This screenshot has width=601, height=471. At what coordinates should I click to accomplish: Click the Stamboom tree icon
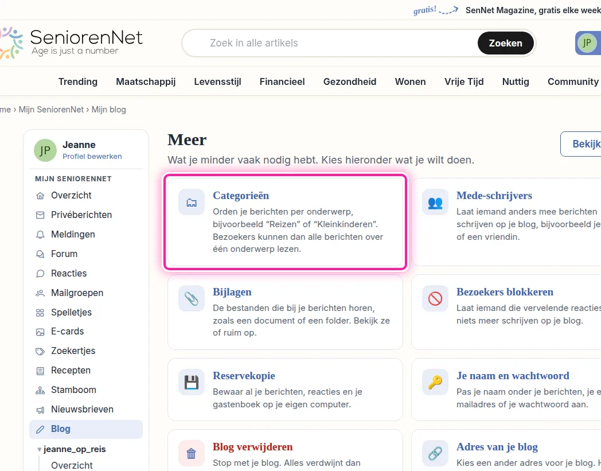pyautogui.click(x=40, y=391)
